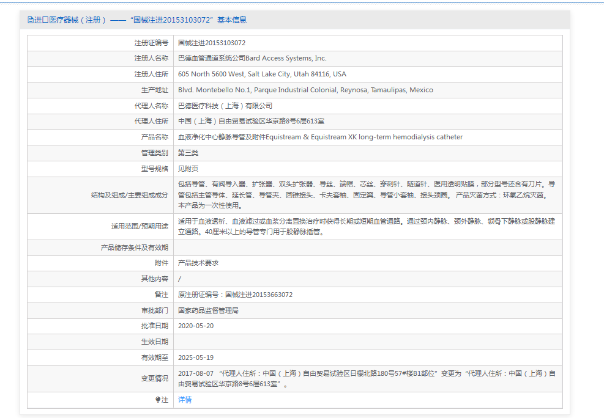This screenshot has height=418, width=604.
Task: Click the 国家药品监督管理局 value
Action: click(x=208, y=310)
